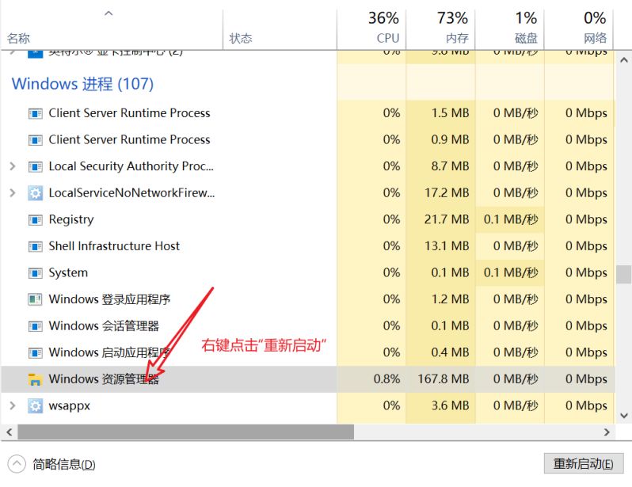This screenshot has width=632, height=487.
Task: Click the vertical scrollbar up arrow
Action: point(624,60)
